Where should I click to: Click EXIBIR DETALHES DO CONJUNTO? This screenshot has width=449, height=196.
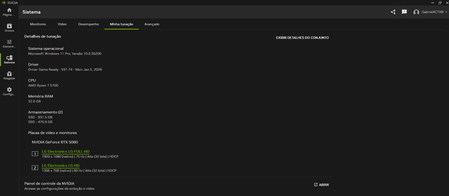(x=302, y=38)
